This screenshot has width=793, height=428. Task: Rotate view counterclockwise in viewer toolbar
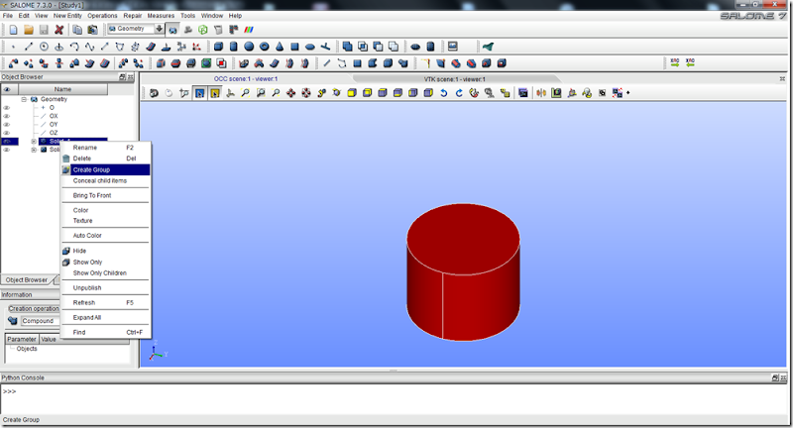(444, 93)
